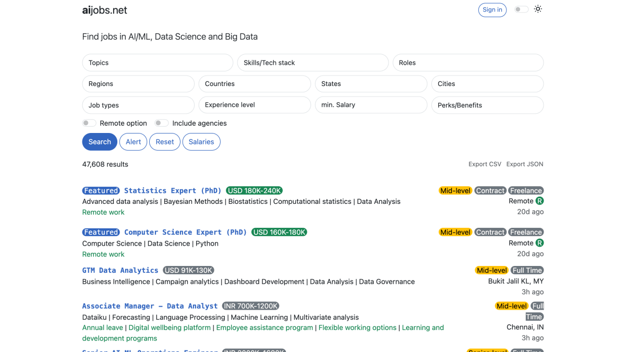Open the Perks/Benefits filter

pos(487,105)
